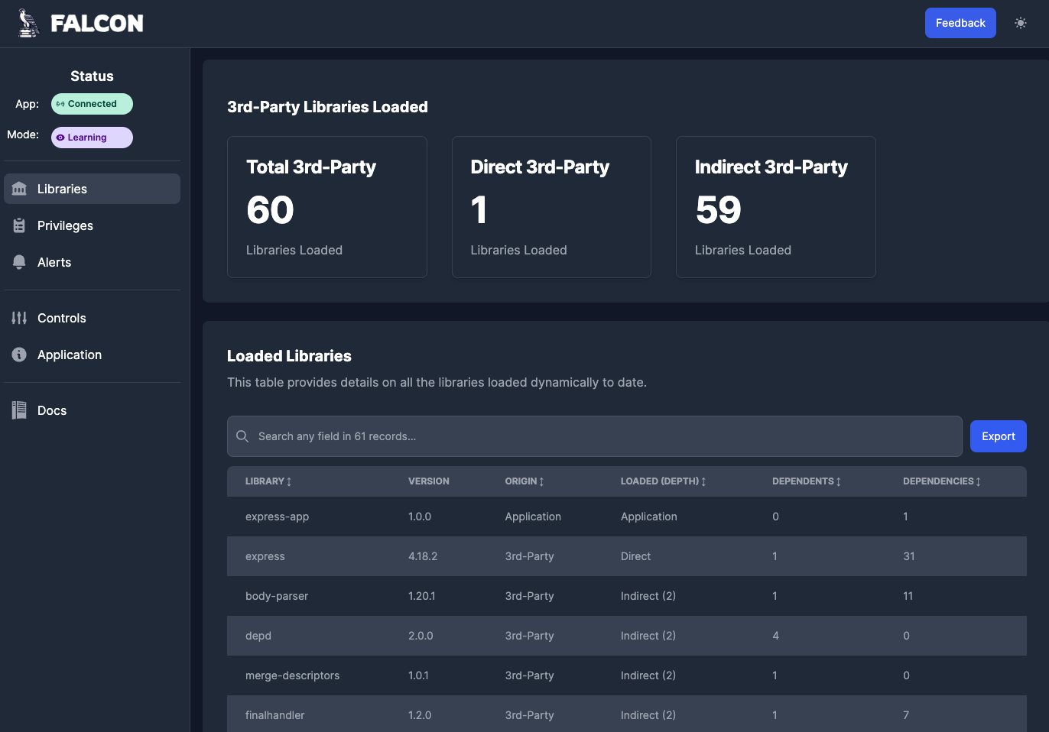Sort table by Library column
The height and width of the screenshot is (732, 1049).
tap(268, 481)
